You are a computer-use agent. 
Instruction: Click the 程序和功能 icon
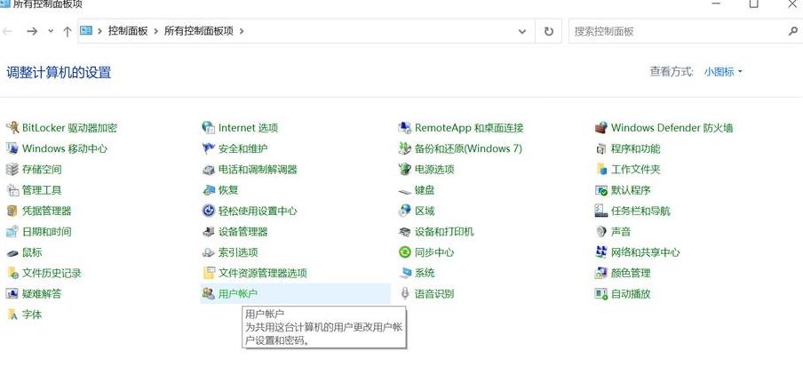601,148
